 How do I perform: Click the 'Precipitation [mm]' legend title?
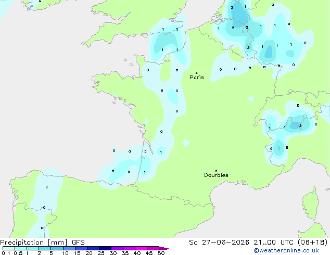34,243
